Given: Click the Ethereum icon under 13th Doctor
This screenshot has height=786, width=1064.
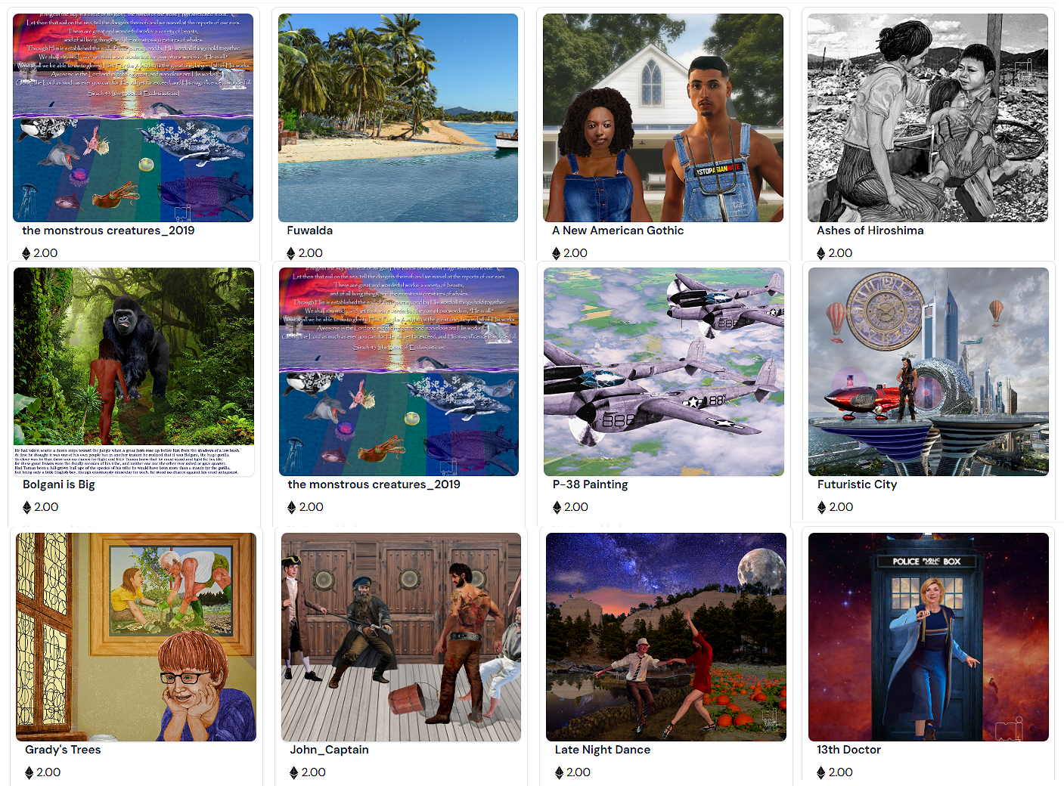Looking at the screenshot, I should [821, 772].
